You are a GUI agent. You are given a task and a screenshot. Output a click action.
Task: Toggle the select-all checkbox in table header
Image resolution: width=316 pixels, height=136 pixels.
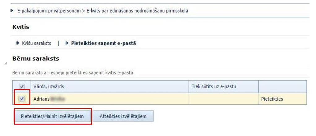[22, 87]
